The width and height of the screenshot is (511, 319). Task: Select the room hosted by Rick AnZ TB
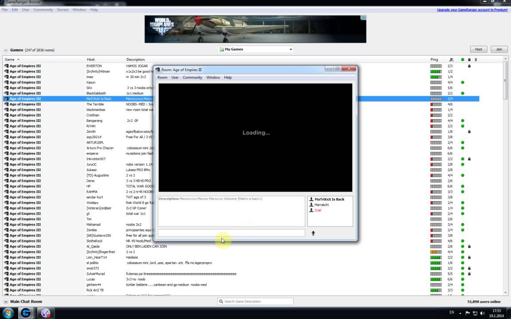coord(241,290)
